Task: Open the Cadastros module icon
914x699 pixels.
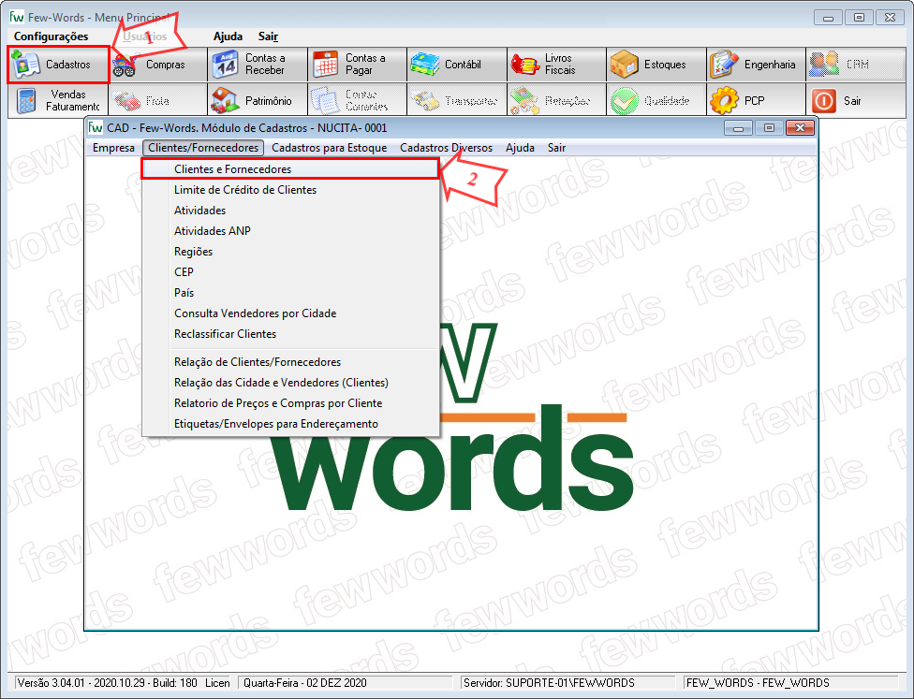Action: pyautogui.click(x=26, y=64)
